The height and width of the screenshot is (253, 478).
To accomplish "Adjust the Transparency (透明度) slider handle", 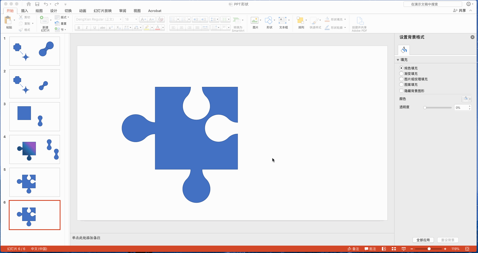I will click(425, 108).
